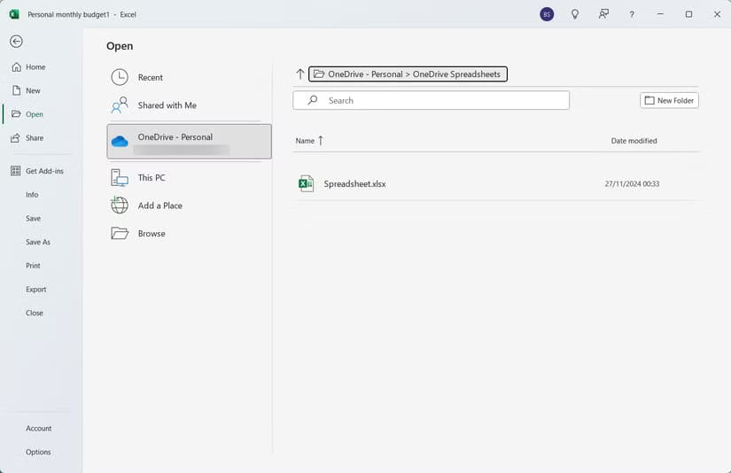Open the BS account avatar
This screenshot has height=473, width=731.
(x=547, y=14)
